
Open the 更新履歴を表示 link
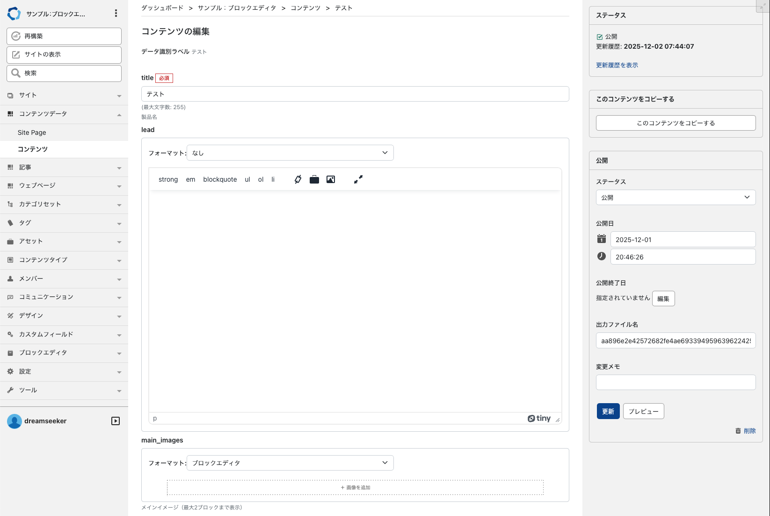click(x=616, y=65)
